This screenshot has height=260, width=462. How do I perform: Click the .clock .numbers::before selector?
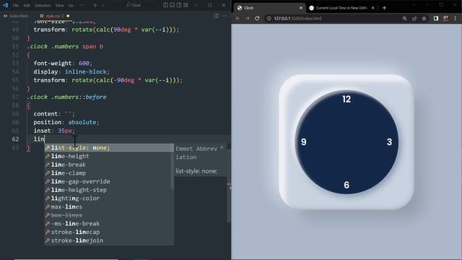[x=66, y=97]
